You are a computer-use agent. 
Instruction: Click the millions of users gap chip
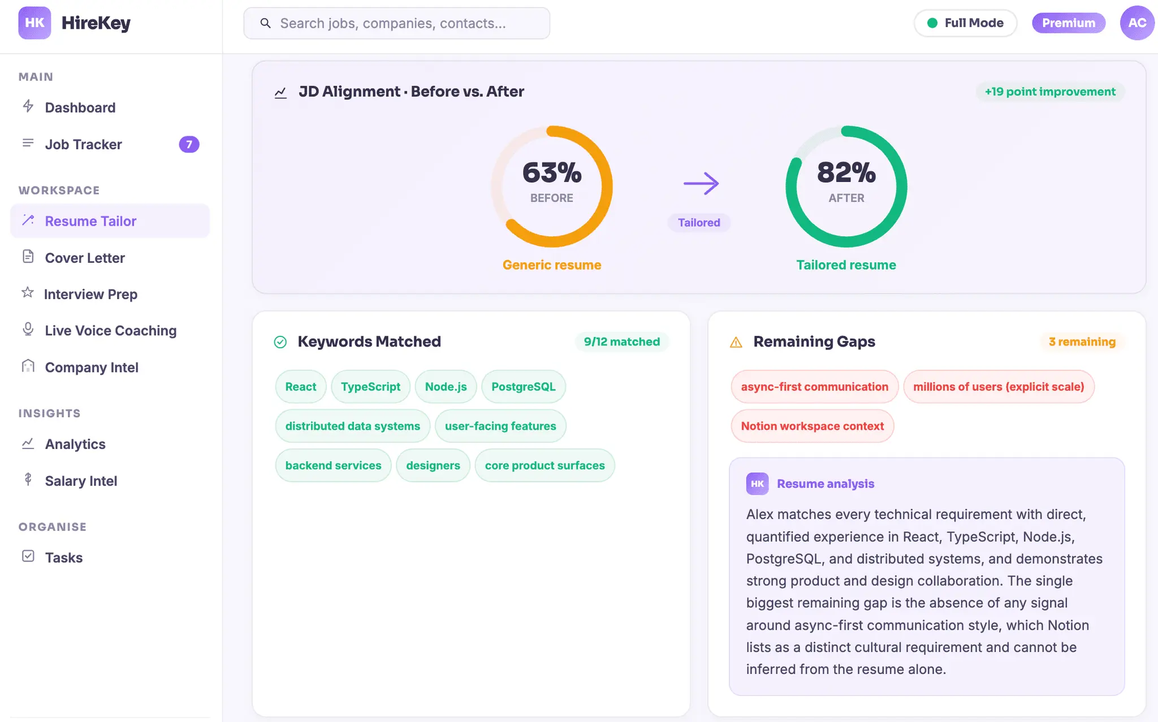(999, 387)
